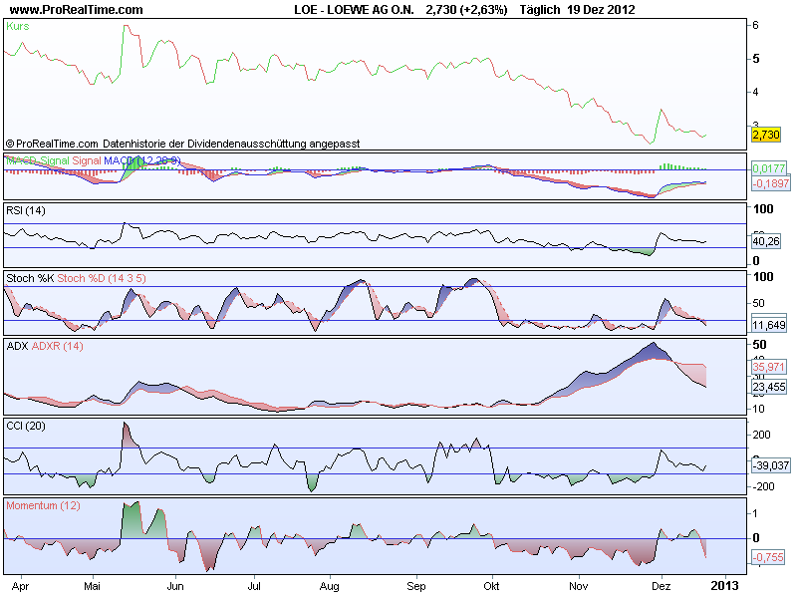Click the '19 Dez 2012' date text

point(601,10)
